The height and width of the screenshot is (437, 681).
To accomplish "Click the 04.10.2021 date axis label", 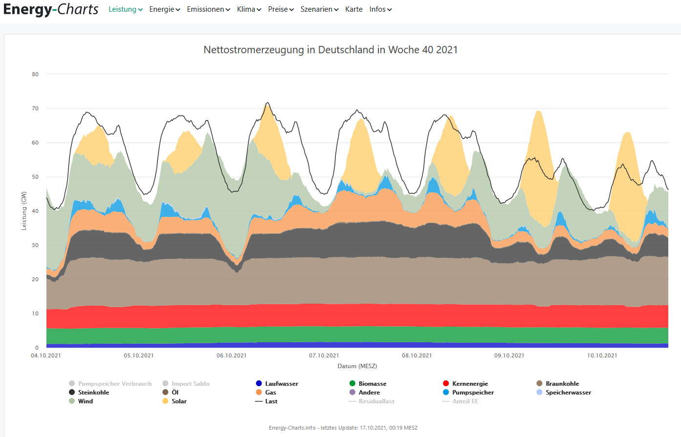I will coord(46,355).
